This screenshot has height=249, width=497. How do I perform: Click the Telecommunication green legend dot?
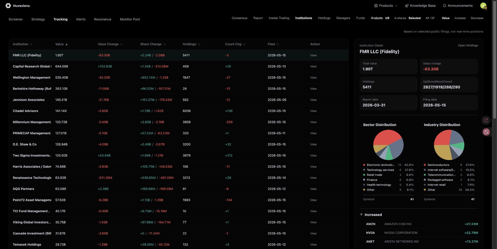coord(425,175)
